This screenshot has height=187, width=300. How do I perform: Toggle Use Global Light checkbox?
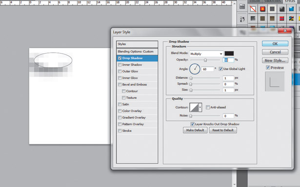click(x=221, y=69)
